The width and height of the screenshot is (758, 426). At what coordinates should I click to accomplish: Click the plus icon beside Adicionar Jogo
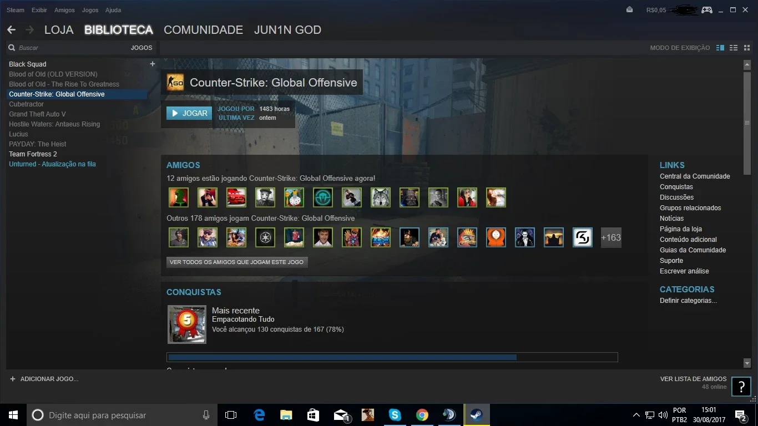[x=13, y=379]
